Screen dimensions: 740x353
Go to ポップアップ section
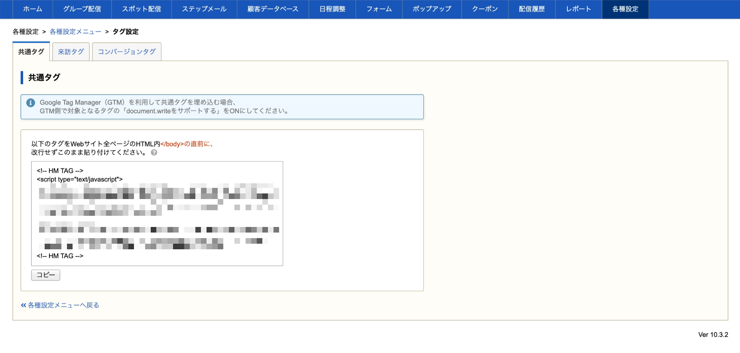click(432, 9)
